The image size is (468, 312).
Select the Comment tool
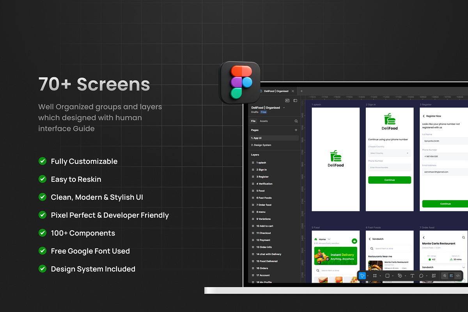click(x=421, y=276)
